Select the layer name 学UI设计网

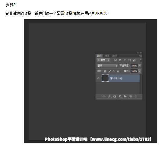(116, 78)
